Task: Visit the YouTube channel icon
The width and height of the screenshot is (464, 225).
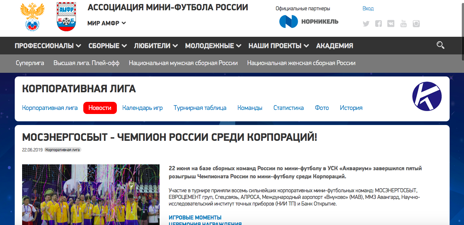Action: click(404, 24)
